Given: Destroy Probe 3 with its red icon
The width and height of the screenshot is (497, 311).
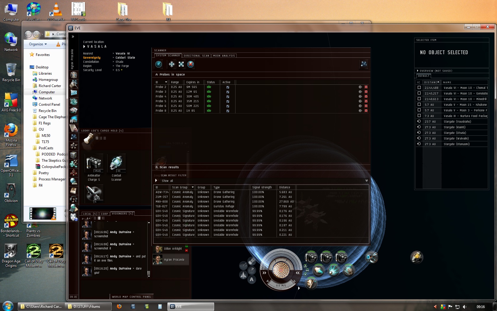Looking at the screenshot, I should [366, 92].
